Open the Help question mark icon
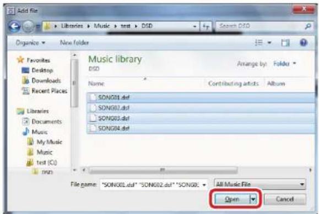319x214 pixels. [304, 43]
